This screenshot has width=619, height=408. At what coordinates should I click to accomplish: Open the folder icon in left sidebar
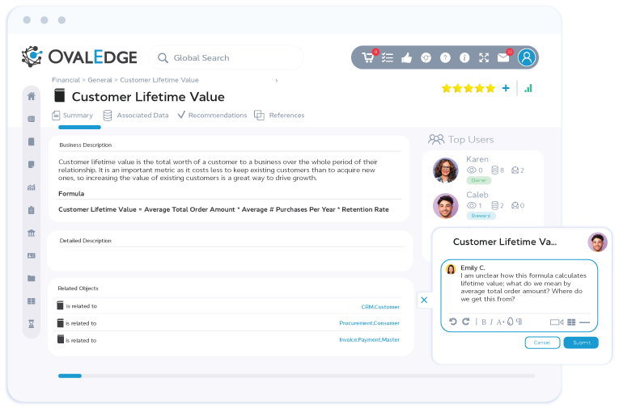[32, 278]
